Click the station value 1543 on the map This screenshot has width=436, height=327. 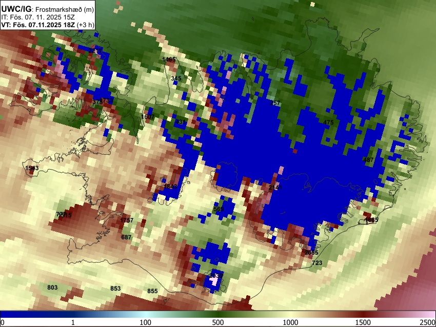pyautogui.click(x=32, y=168)
